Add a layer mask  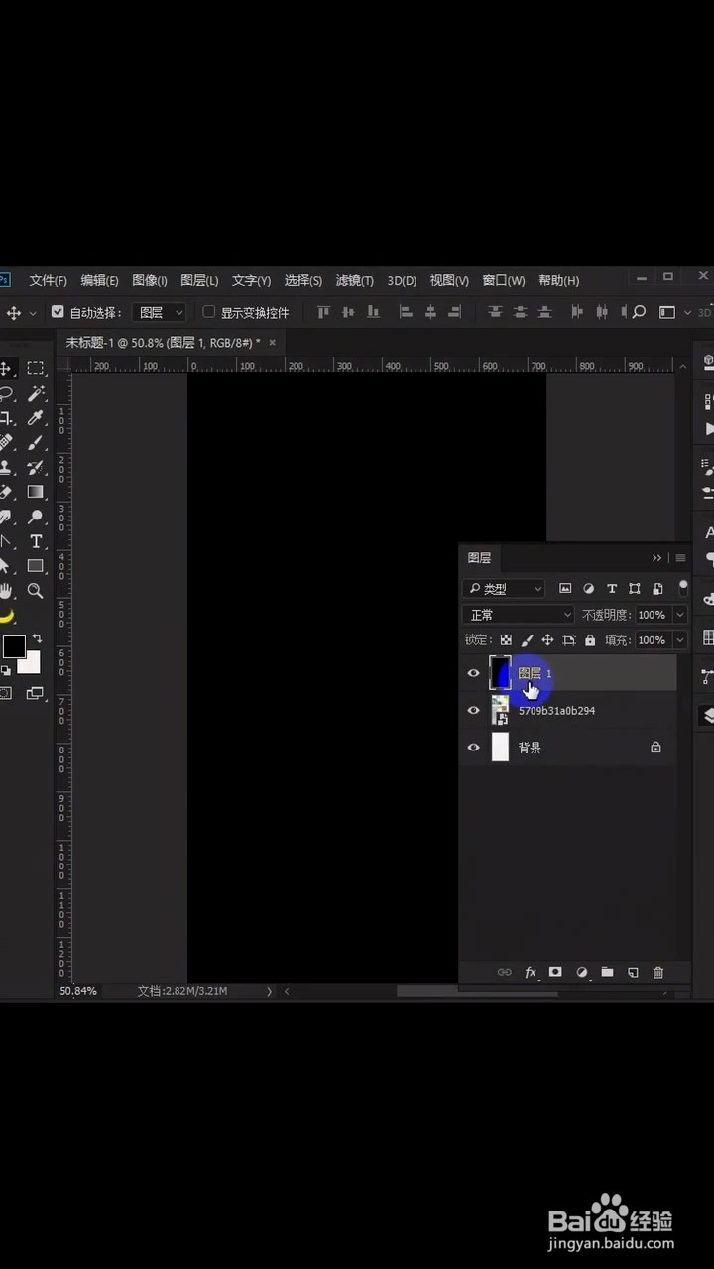(555, 973)
